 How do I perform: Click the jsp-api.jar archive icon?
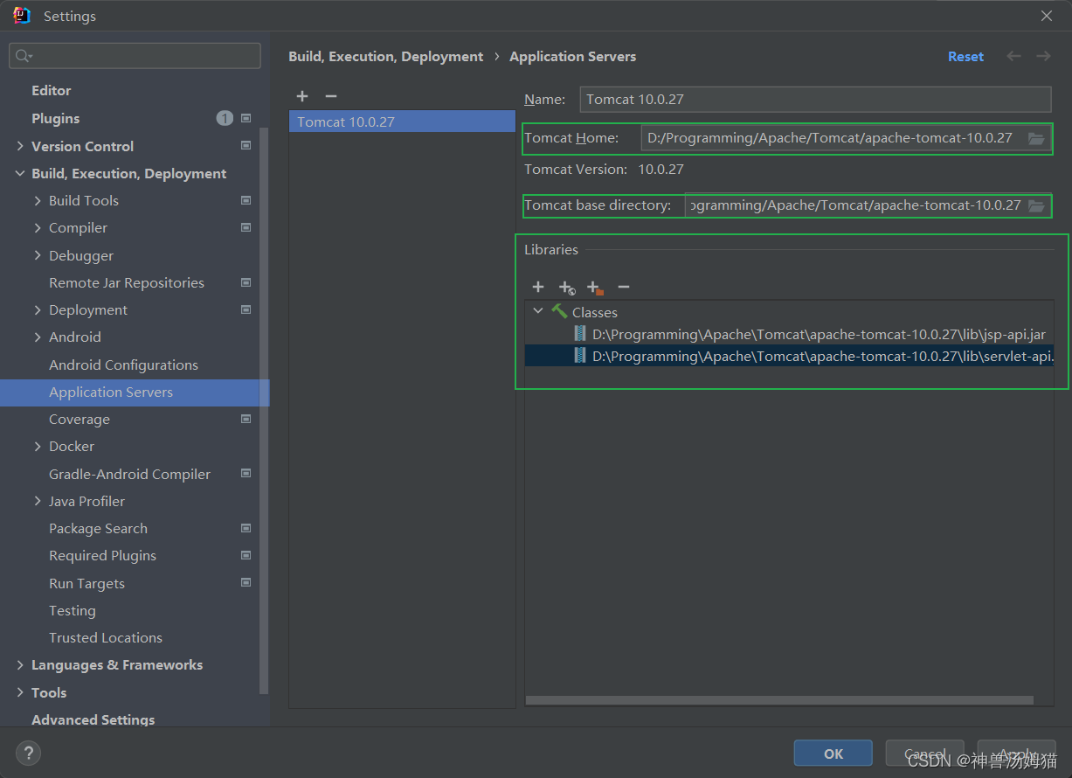click(580, 334)
